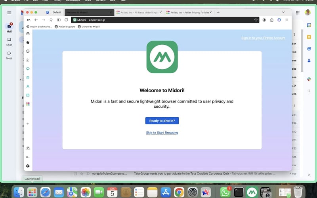The width and height of the screenshot is (317, 198).
Task: Open Mail section in Gmail sidebar
Action: pos(9,28)
